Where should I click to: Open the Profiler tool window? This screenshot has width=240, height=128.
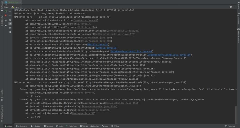95,126
